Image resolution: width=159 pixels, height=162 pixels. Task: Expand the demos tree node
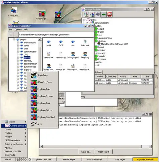point(18,58)
